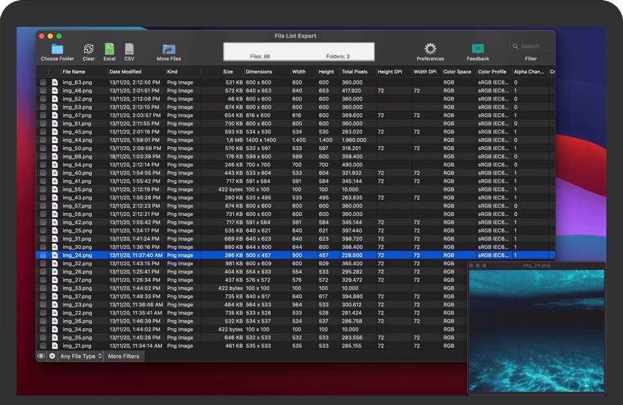623x405 pixels.
Task: Click the More Filters button
Action: [x=123, y=356]
